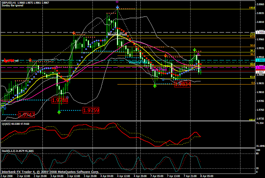Click the red scribbled sell label
Image resolution: width=265 pixels, height=178 pixels.
[x=10, y=60]
